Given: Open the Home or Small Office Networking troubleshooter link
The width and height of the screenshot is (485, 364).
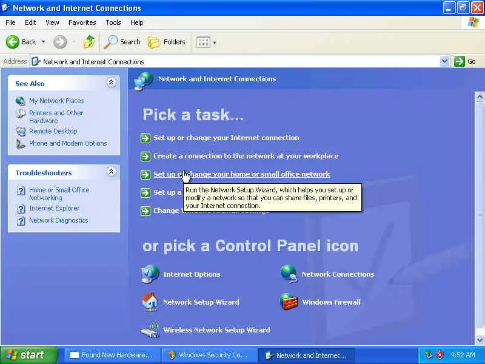Looking at the screenshot, I should click(59, 194).
